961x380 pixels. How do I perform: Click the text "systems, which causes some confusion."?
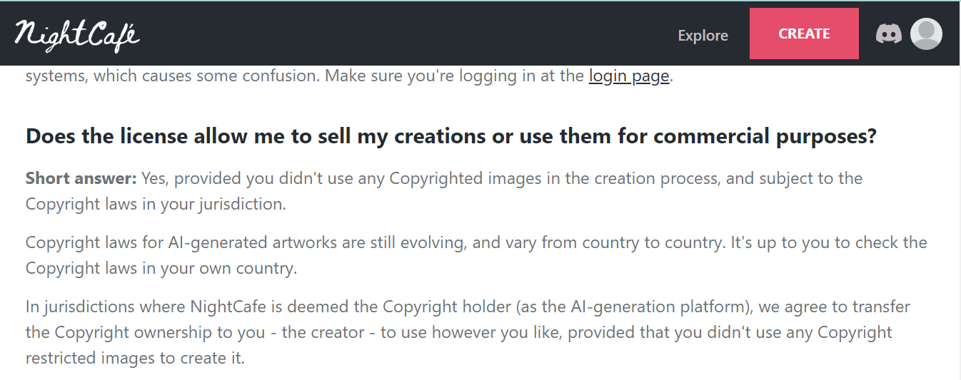(x=173, y=76)
